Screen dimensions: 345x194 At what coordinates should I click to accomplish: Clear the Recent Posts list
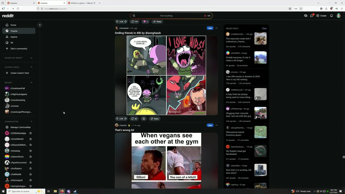pos(264,28)
